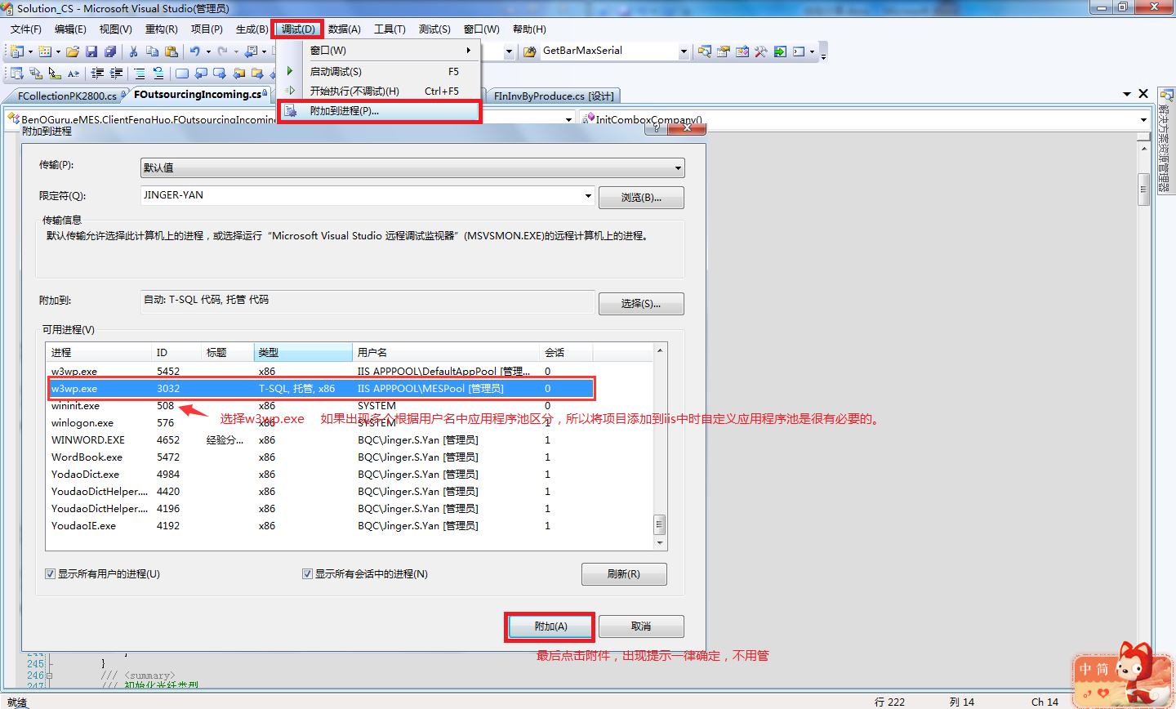
Task: Sort processes by the 用户名 column header
Action: tap(446, 353)
